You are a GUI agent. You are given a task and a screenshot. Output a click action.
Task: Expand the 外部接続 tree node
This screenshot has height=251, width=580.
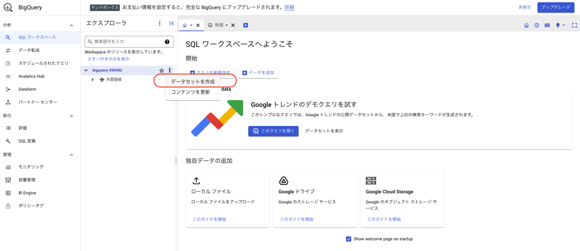point(93,80)
